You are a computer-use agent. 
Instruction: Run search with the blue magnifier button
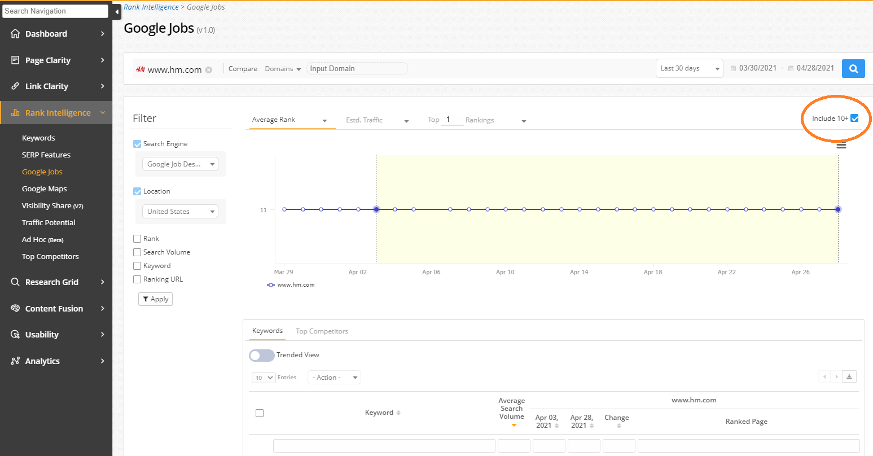853,69
